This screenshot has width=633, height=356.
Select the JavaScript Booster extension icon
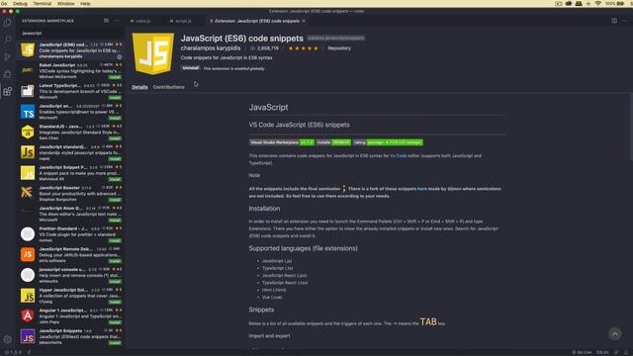28,193
